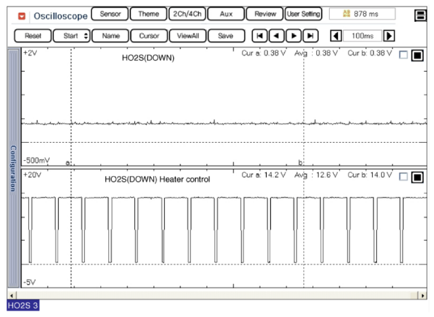Viewport: 434px width, 317px height.
Task: Open the Start dropdown selector
Action: click(x=71, y=36)
